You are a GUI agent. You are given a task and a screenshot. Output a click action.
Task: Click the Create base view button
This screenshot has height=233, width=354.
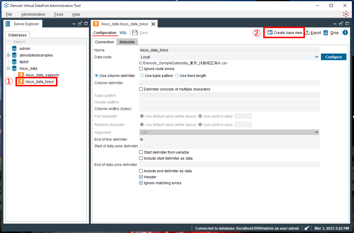click(284, 32)
